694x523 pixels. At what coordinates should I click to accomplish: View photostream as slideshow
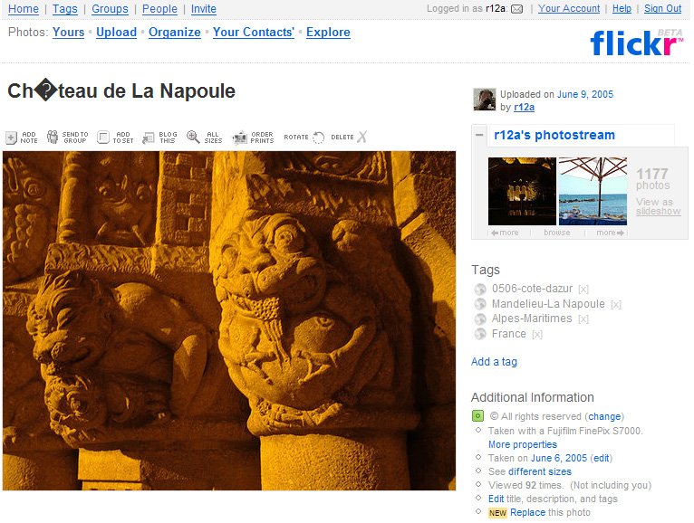658,212
